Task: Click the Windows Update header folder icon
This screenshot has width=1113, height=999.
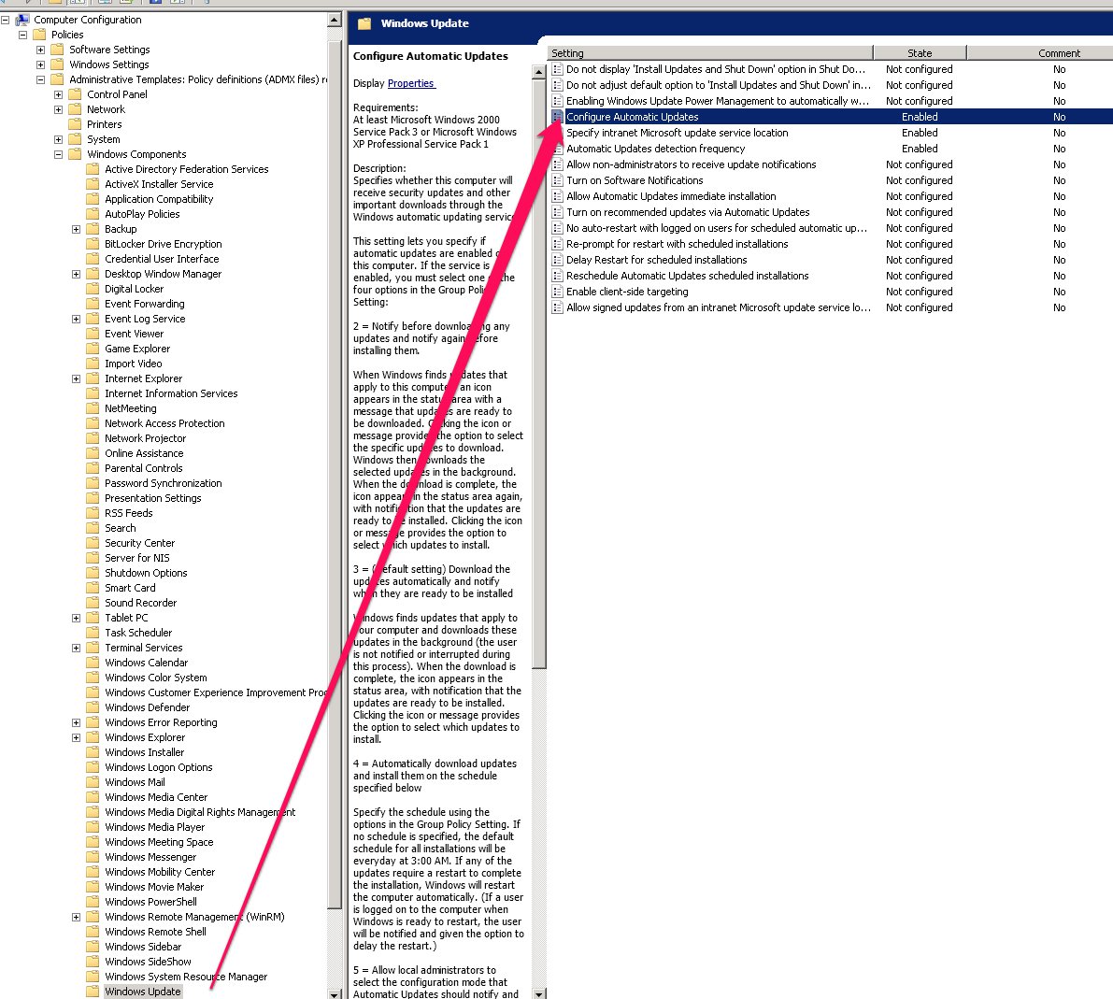Action: (x=364, y=23)
